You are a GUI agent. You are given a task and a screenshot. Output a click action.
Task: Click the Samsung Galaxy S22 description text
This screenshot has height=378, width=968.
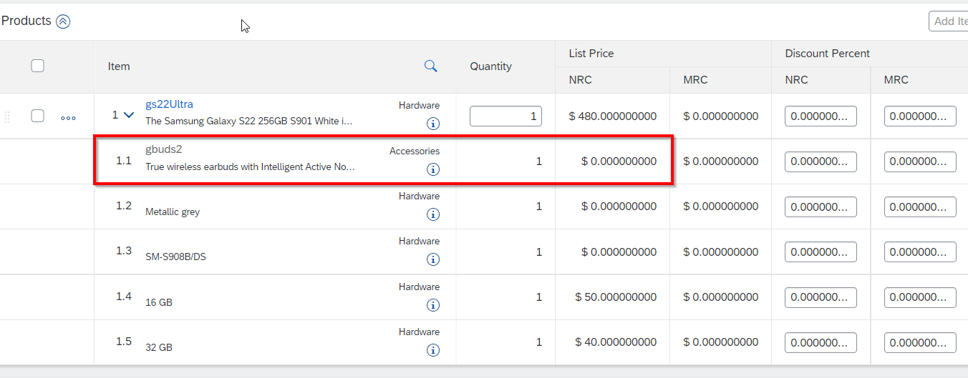pos(249,121)
